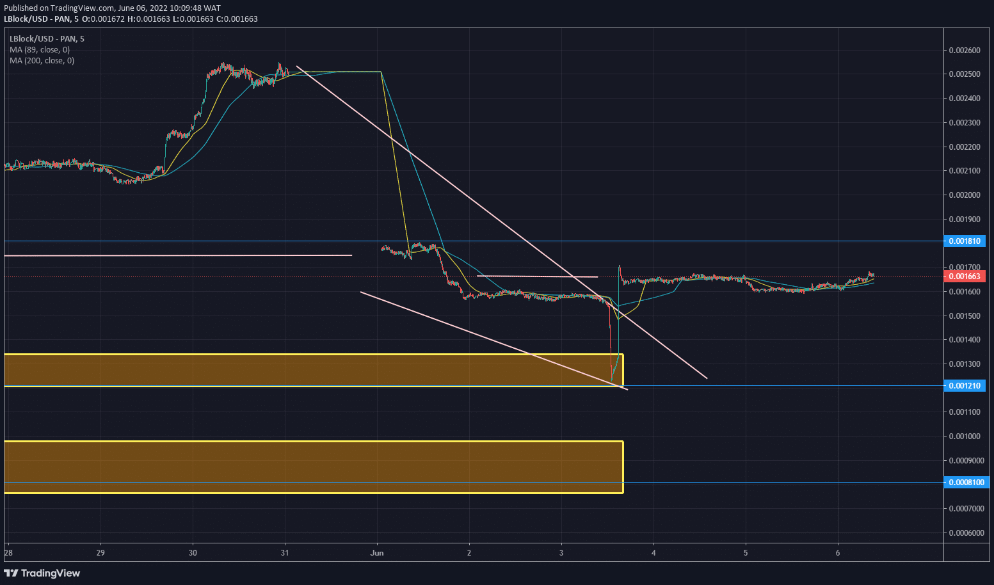The image size is (994, 585).
Task: Click the 31 date label on time axis
Action: pos(285,553)
